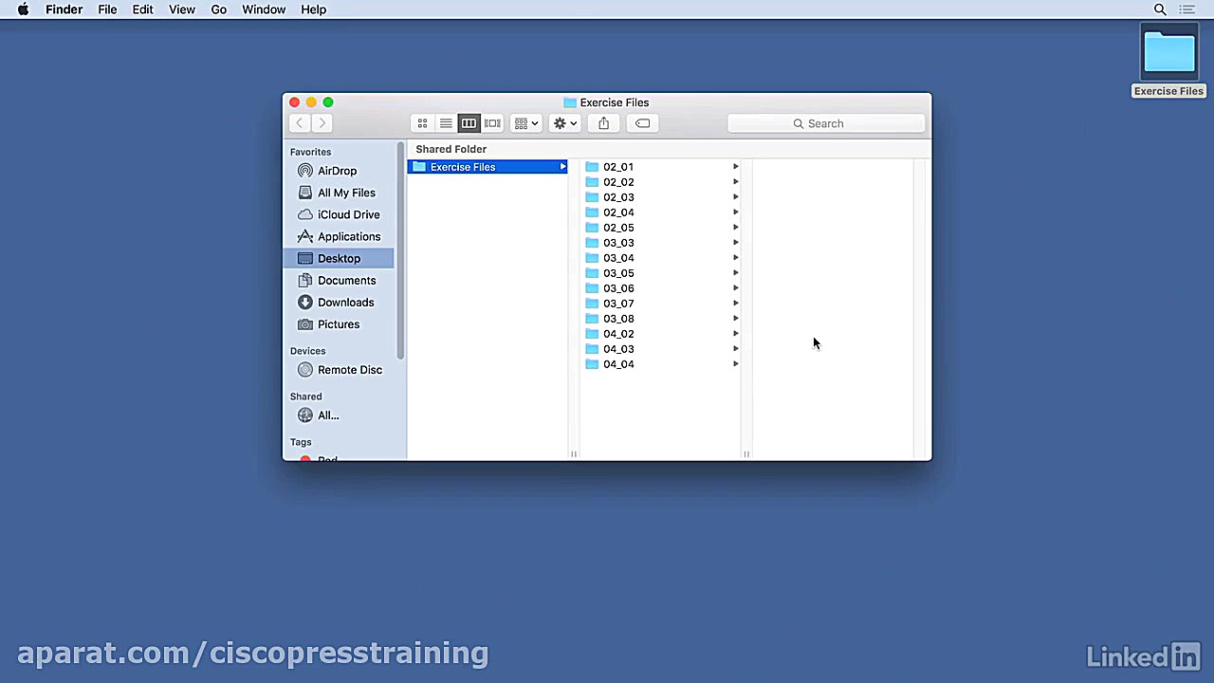The width and height of the screenshot is (1214, 683).
Task: Go back with the back arrow
Action: 300,123
